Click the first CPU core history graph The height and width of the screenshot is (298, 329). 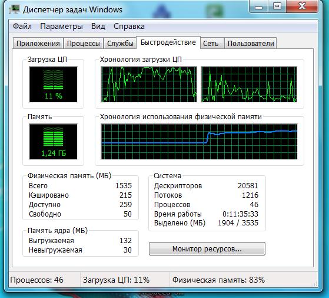[x=149, y=84]
